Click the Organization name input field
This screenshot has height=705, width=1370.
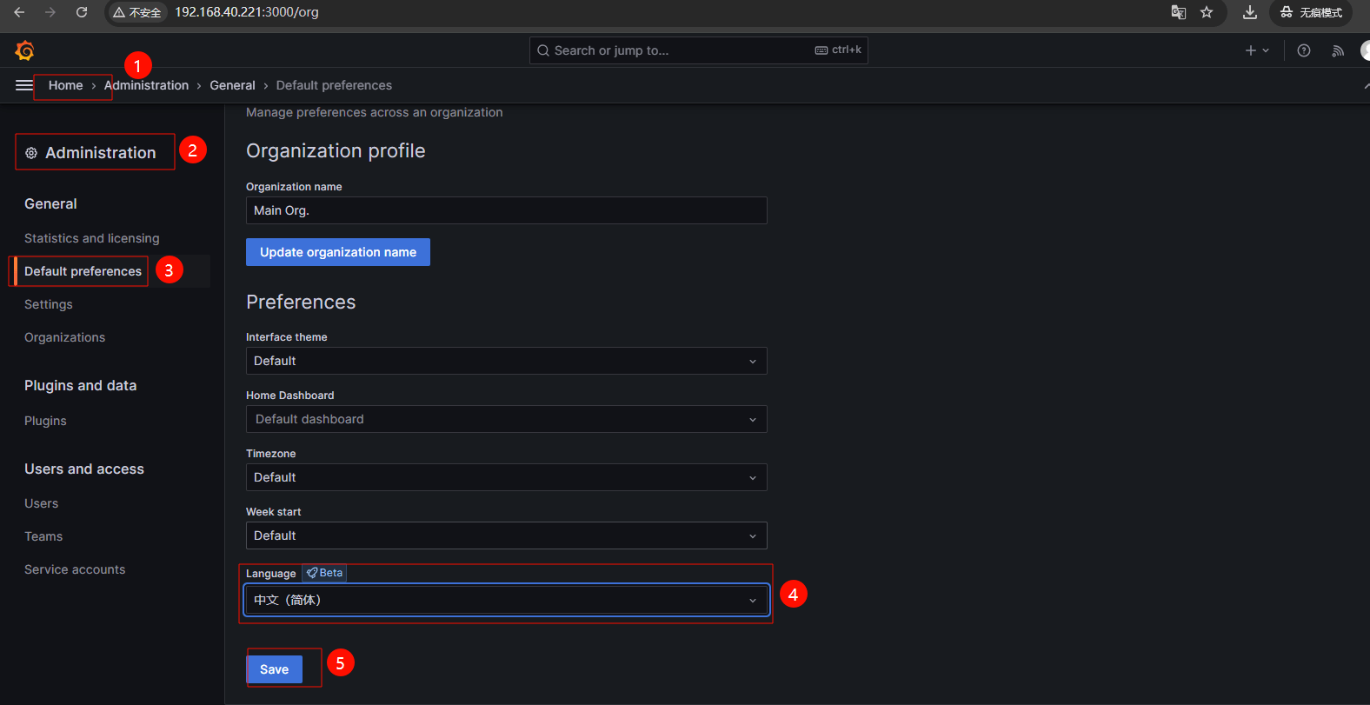point(506,210)
